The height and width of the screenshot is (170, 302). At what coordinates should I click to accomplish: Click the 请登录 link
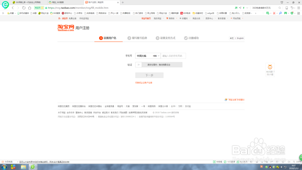pos(65,18)
